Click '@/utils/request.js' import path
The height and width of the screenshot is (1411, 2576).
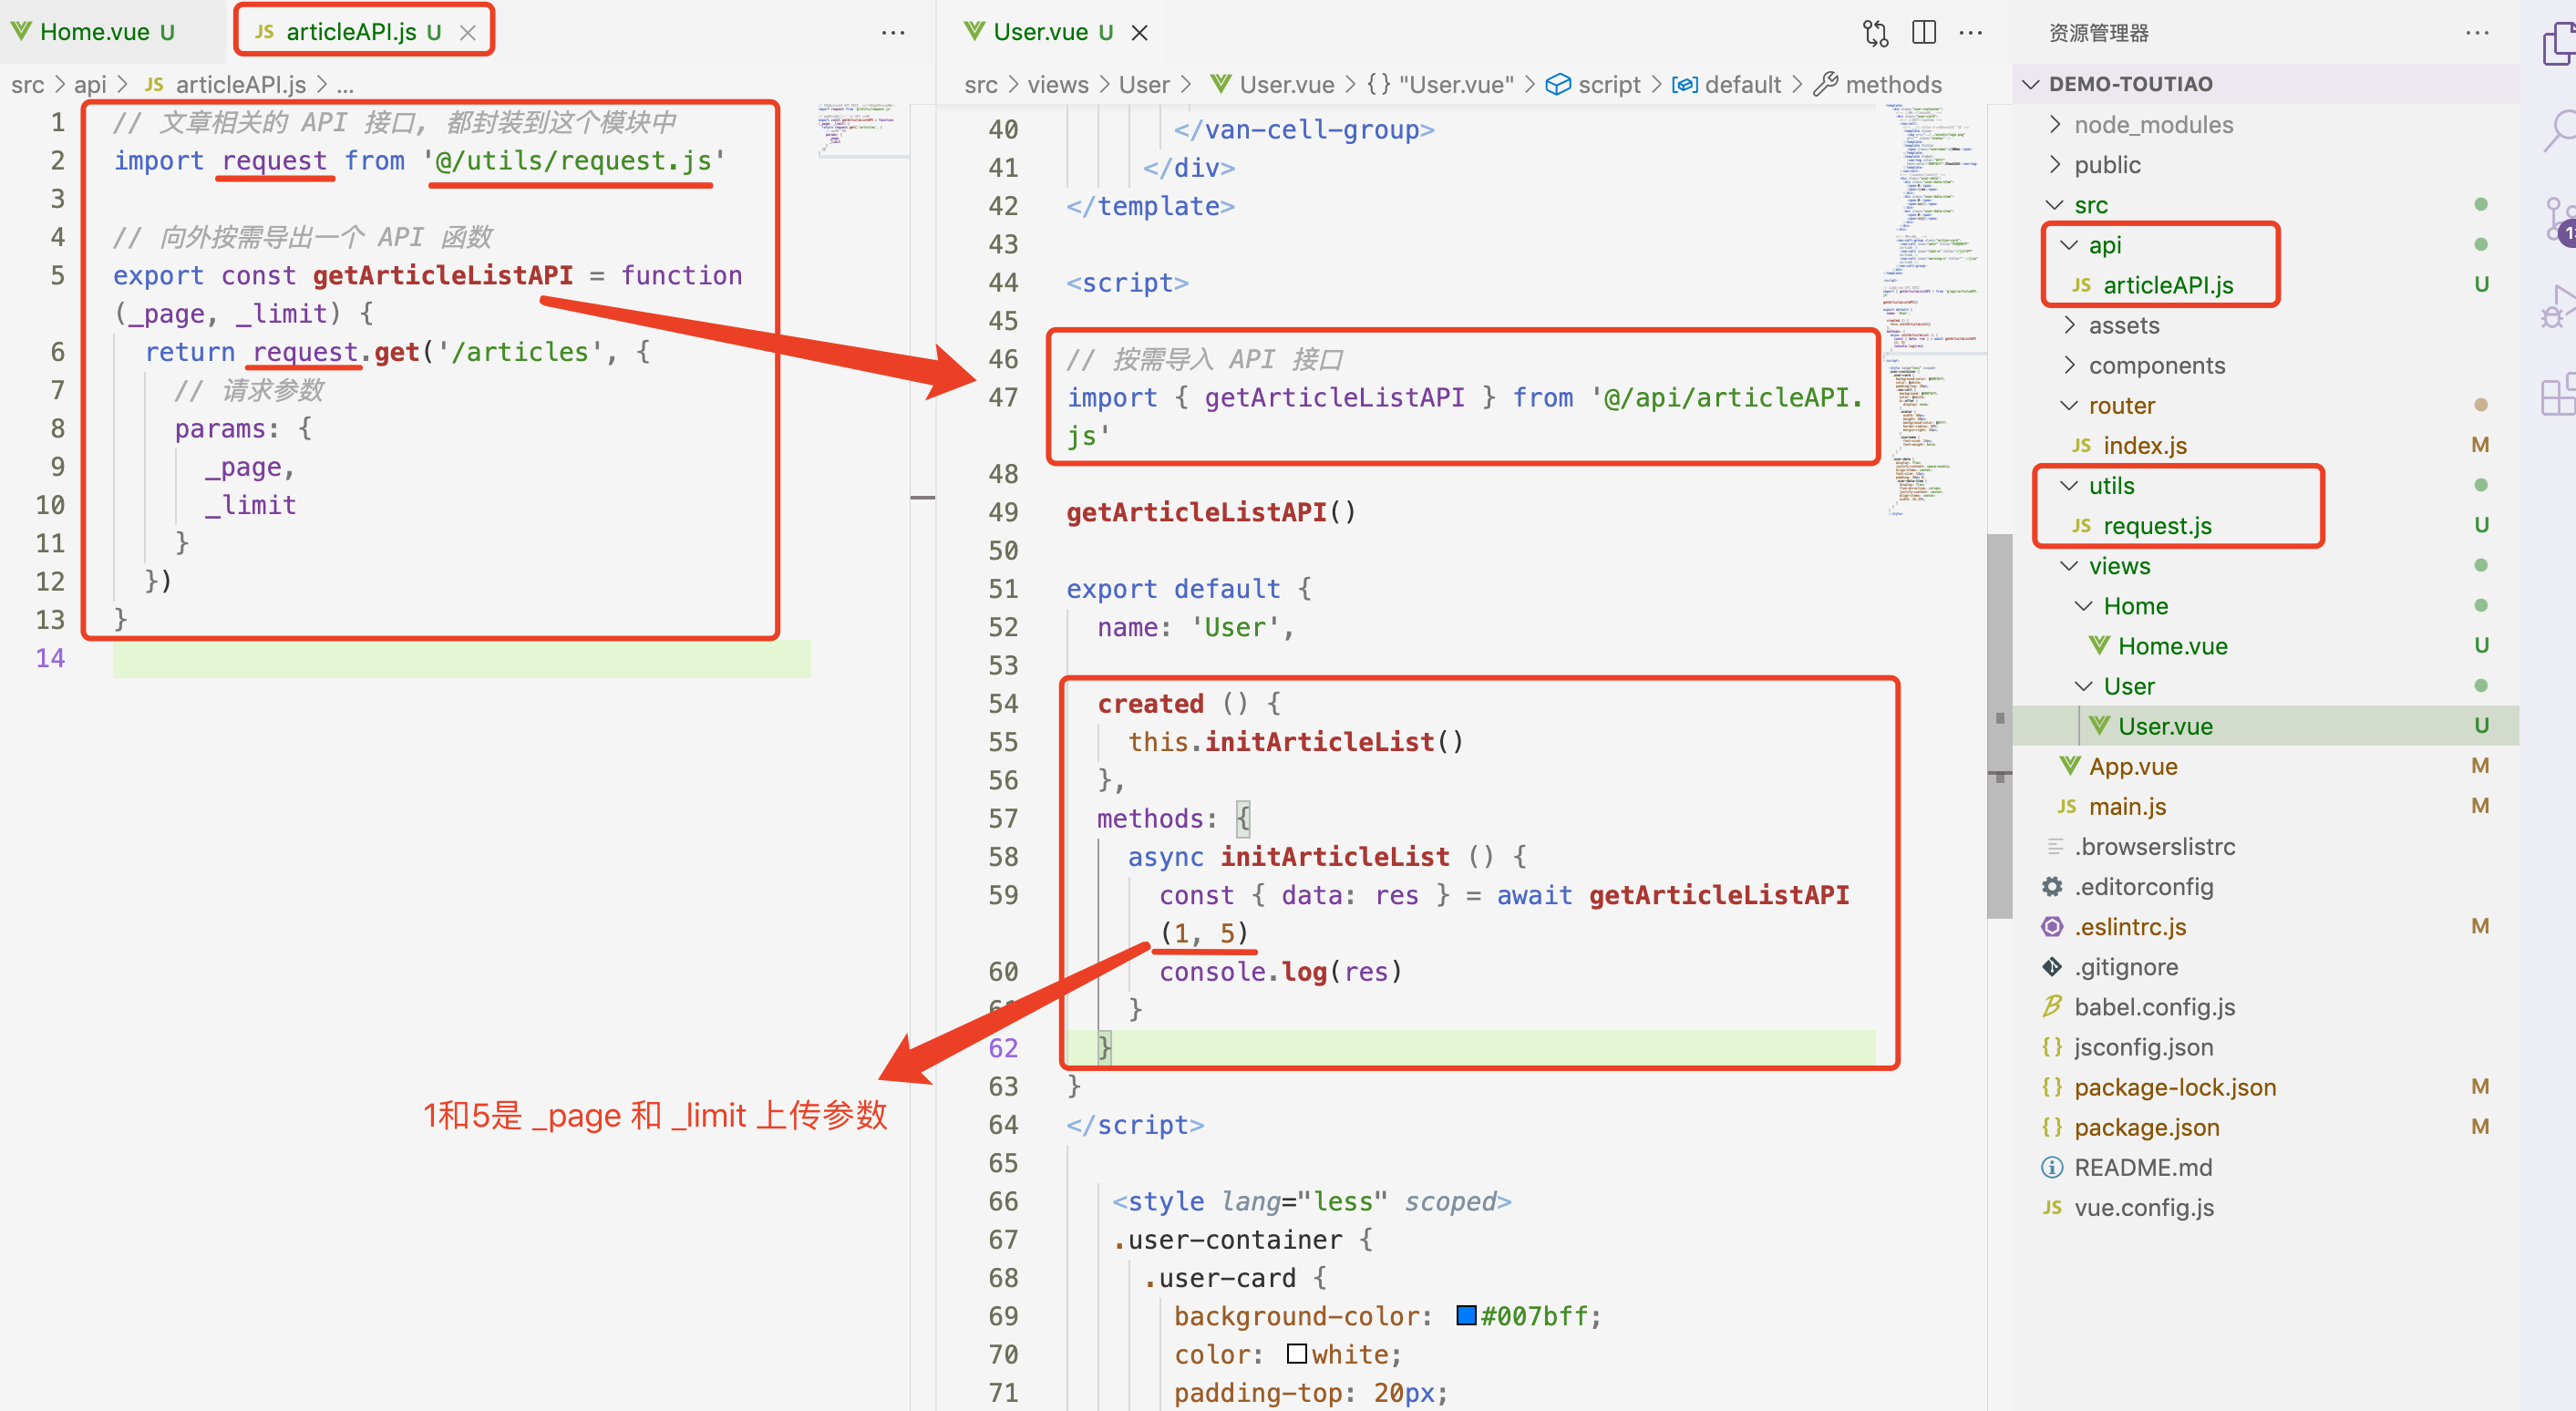(x=573, y=161)
